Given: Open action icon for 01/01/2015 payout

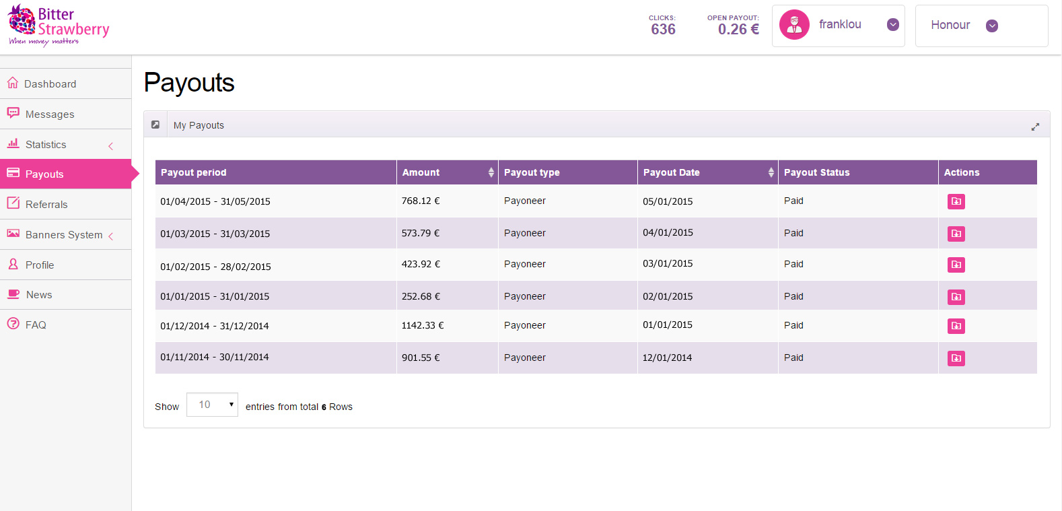Looking at the screenshot, I should click(x=956, y=297).
